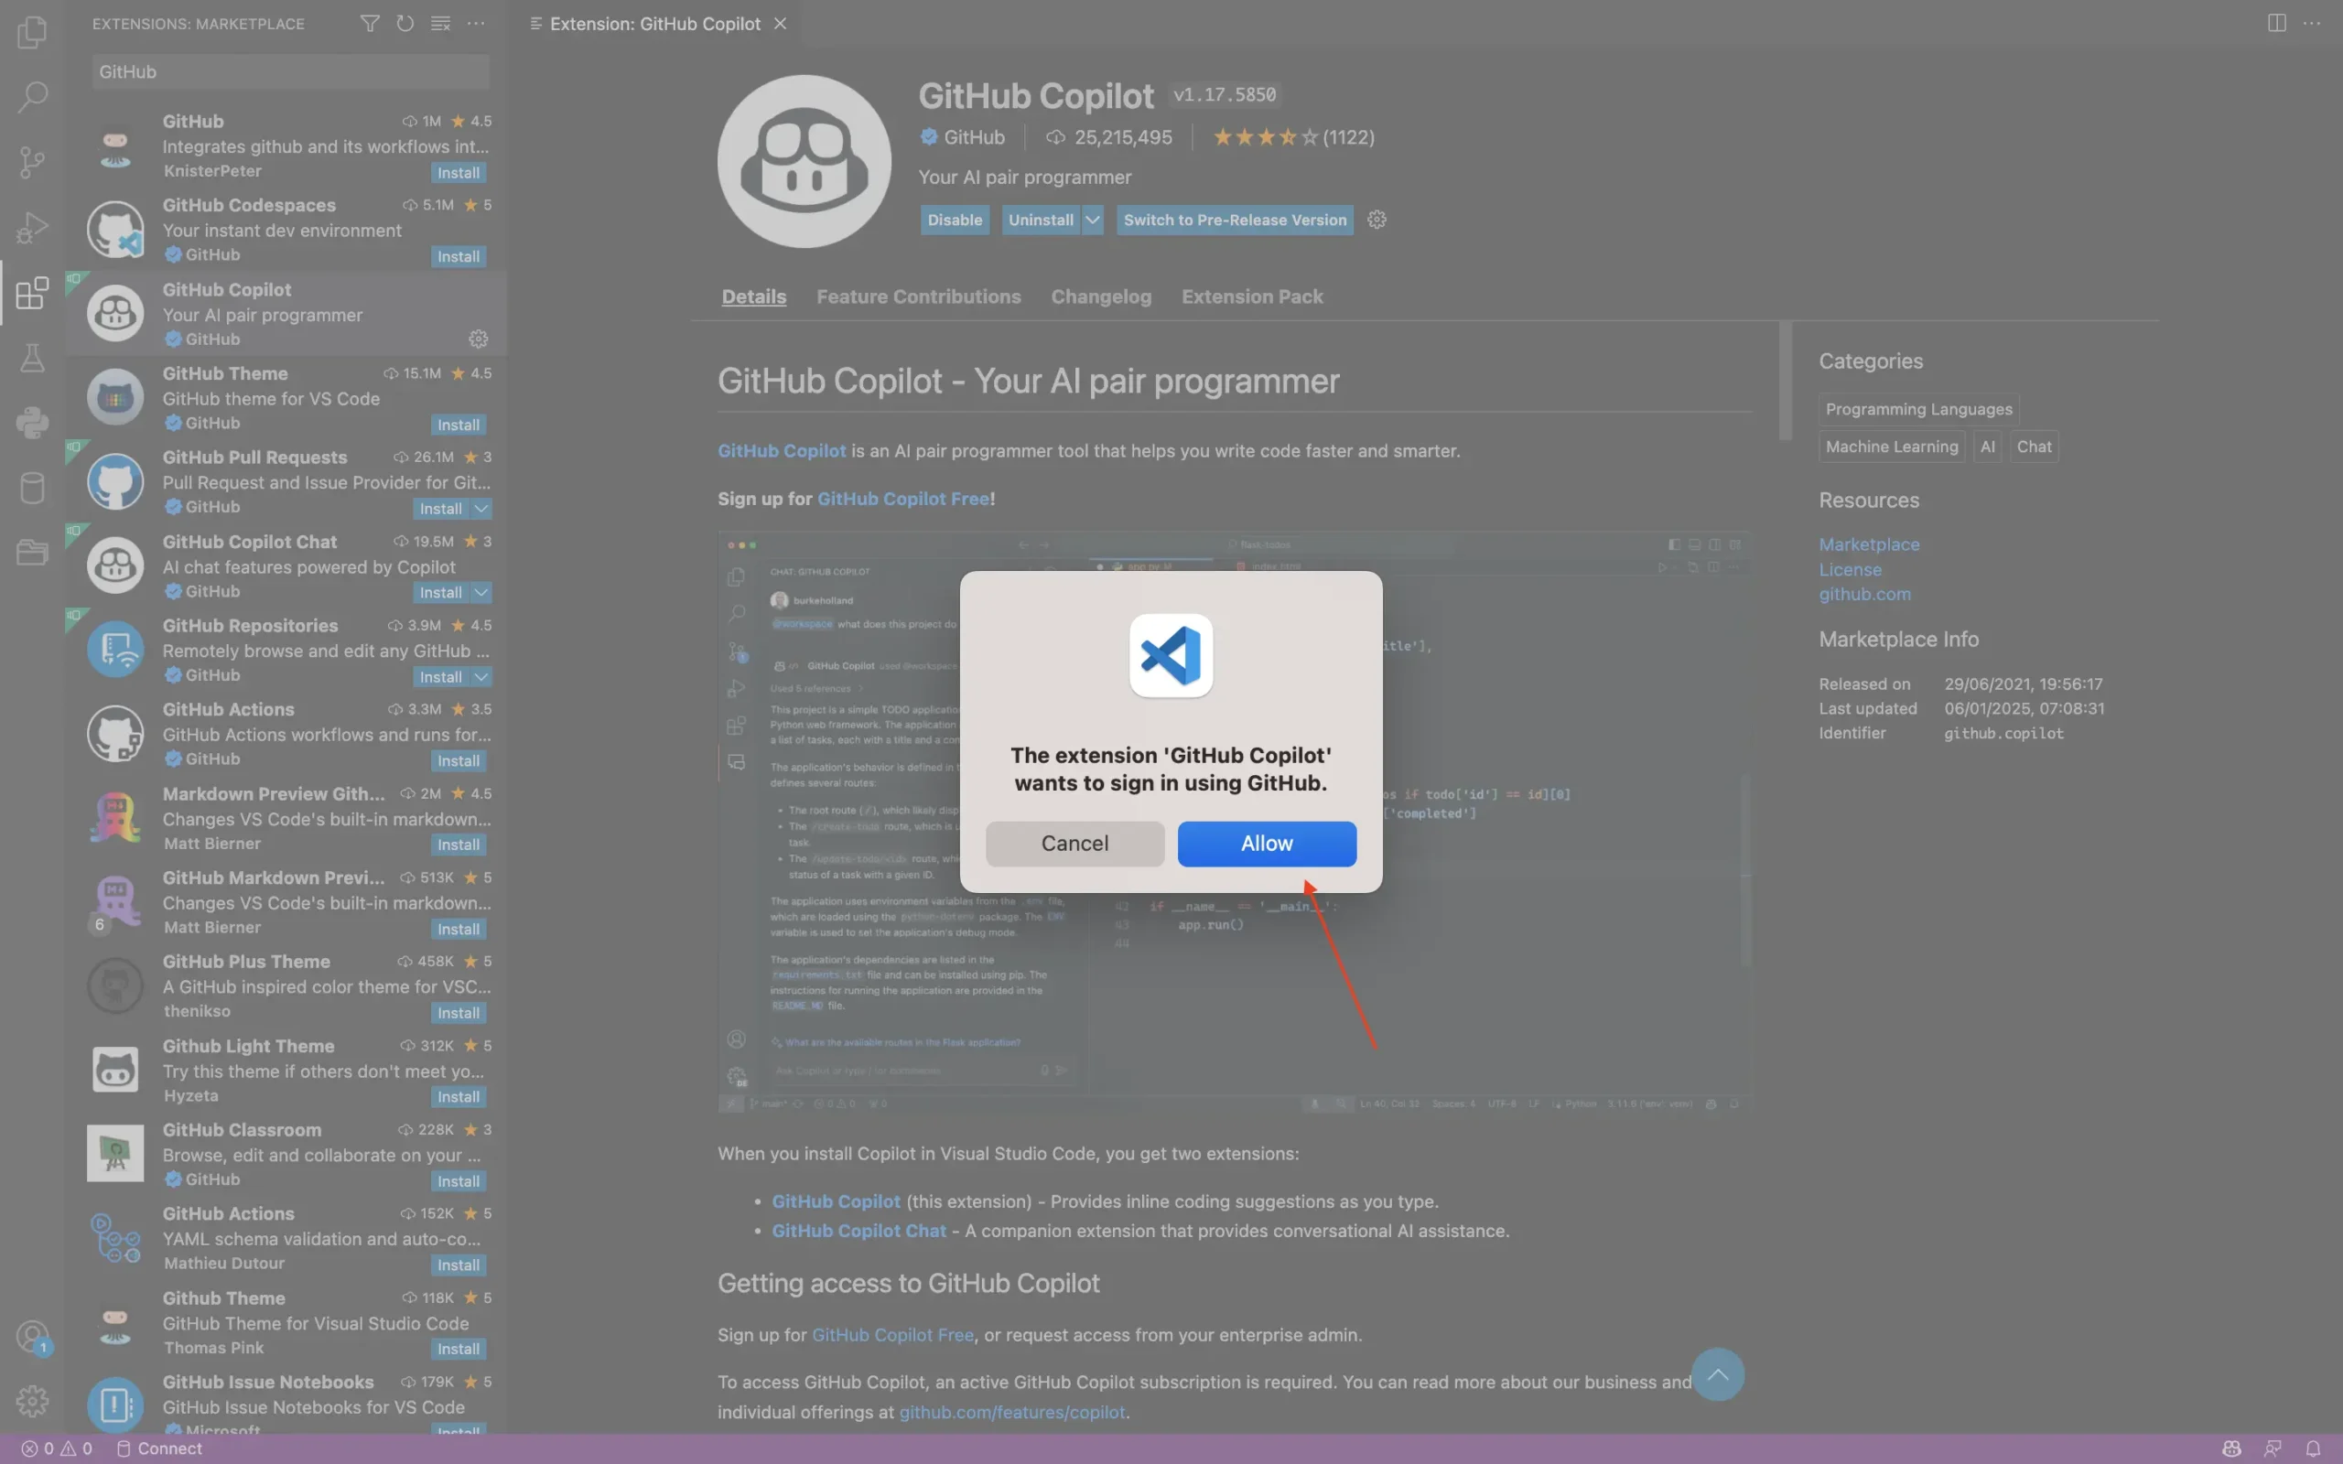The image size is (2343, 1464).
Task: Open the Feature Contributions tab
Action: coord(918,297)
